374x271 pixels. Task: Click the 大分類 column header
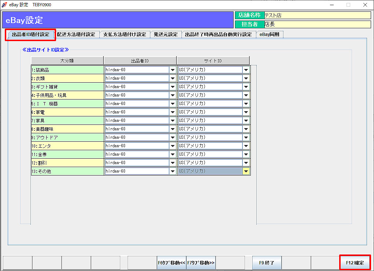[x=67, y=61]
